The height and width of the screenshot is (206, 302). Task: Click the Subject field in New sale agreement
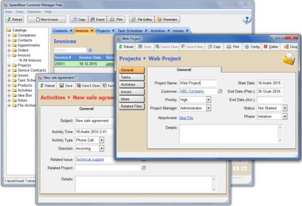click(x=95, y=120)
